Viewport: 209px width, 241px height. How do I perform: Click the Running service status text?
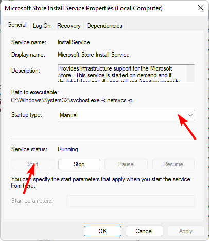(x=68, y=149)
